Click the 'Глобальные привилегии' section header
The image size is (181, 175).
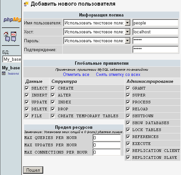click(x=102, y=63)
